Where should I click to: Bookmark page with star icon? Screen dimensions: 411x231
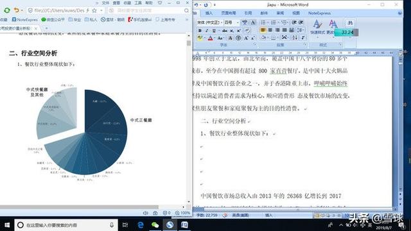coord(94,10)
